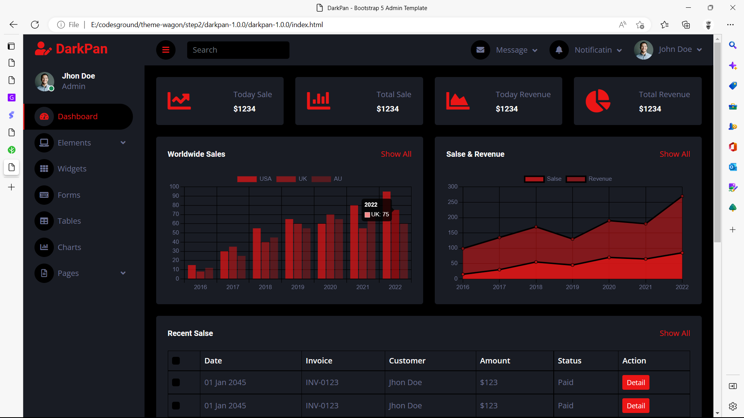The height and width of the screenshot is (418, 744).
Task: Toggle the UK legend series
Action: point(291,179)
